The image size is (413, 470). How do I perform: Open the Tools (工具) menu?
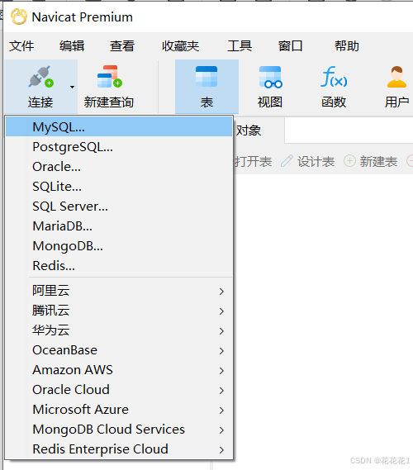[x=240, y=46]
